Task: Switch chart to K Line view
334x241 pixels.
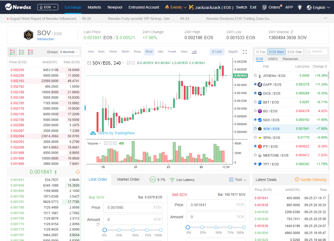Action: 217,52
